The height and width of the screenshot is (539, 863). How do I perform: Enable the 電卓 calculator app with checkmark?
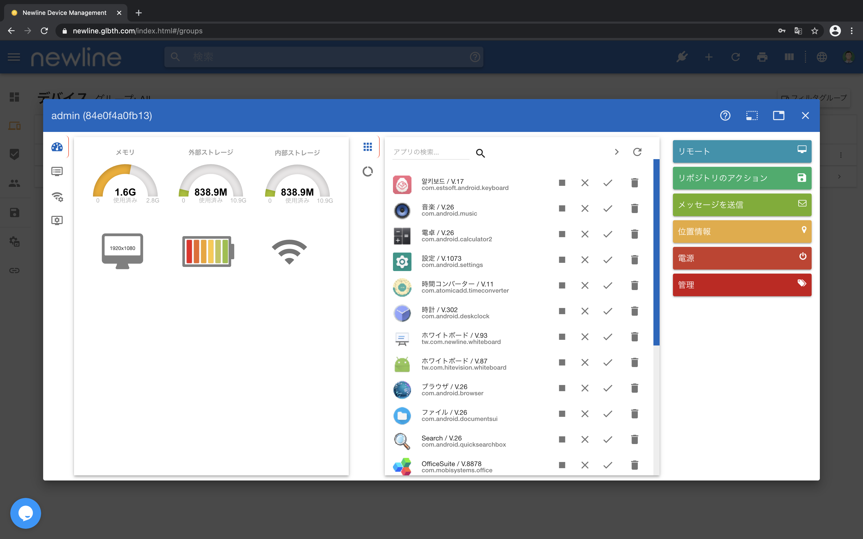coord(608,234)
